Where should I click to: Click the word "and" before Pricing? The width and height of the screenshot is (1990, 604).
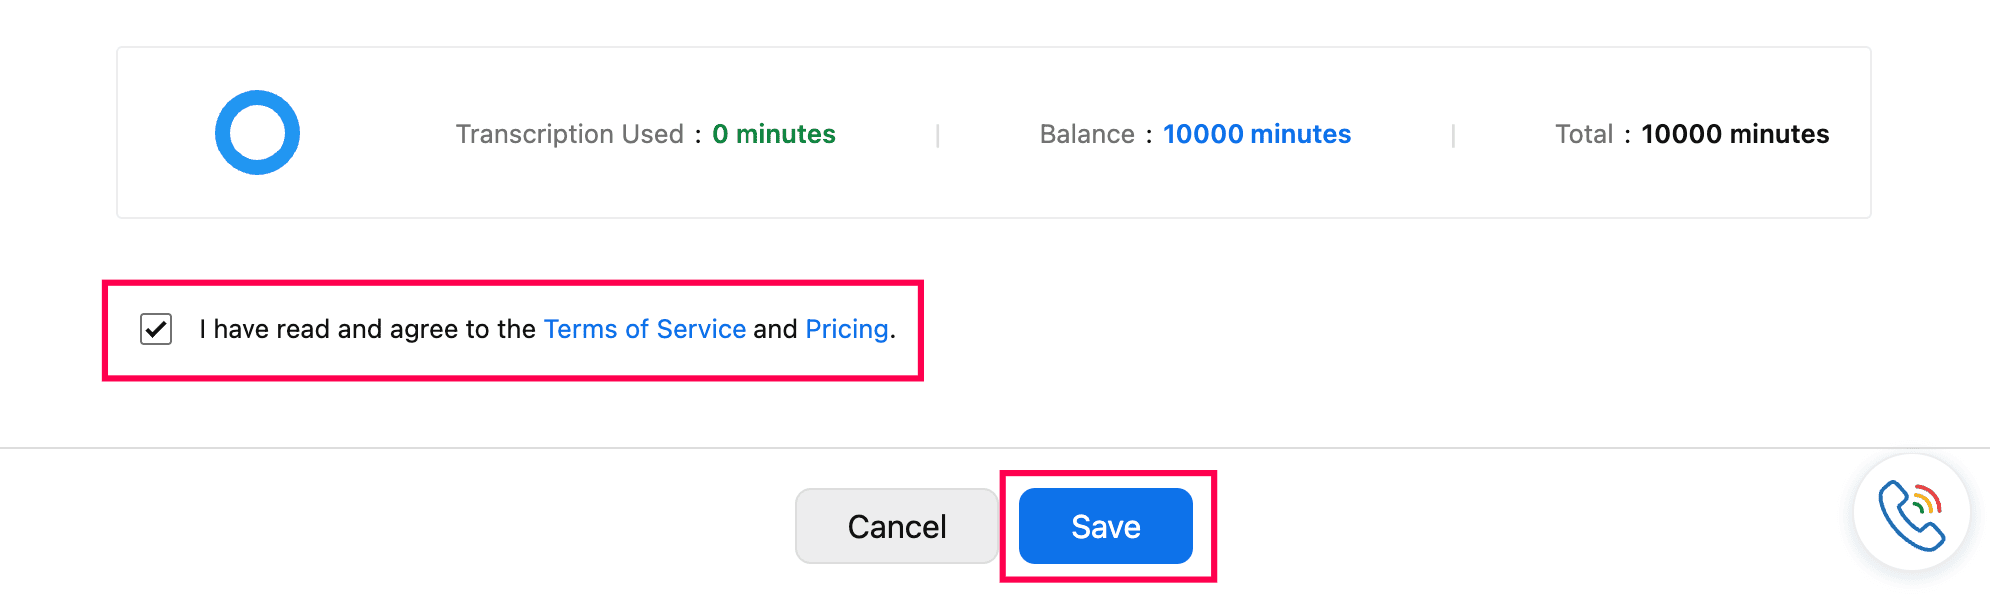coord(775,329)
